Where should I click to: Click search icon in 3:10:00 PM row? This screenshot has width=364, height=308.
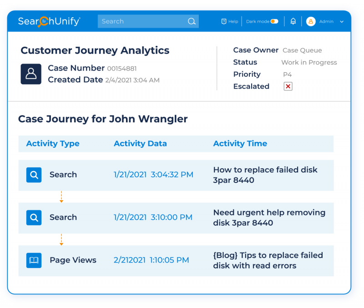coord(34,217)
